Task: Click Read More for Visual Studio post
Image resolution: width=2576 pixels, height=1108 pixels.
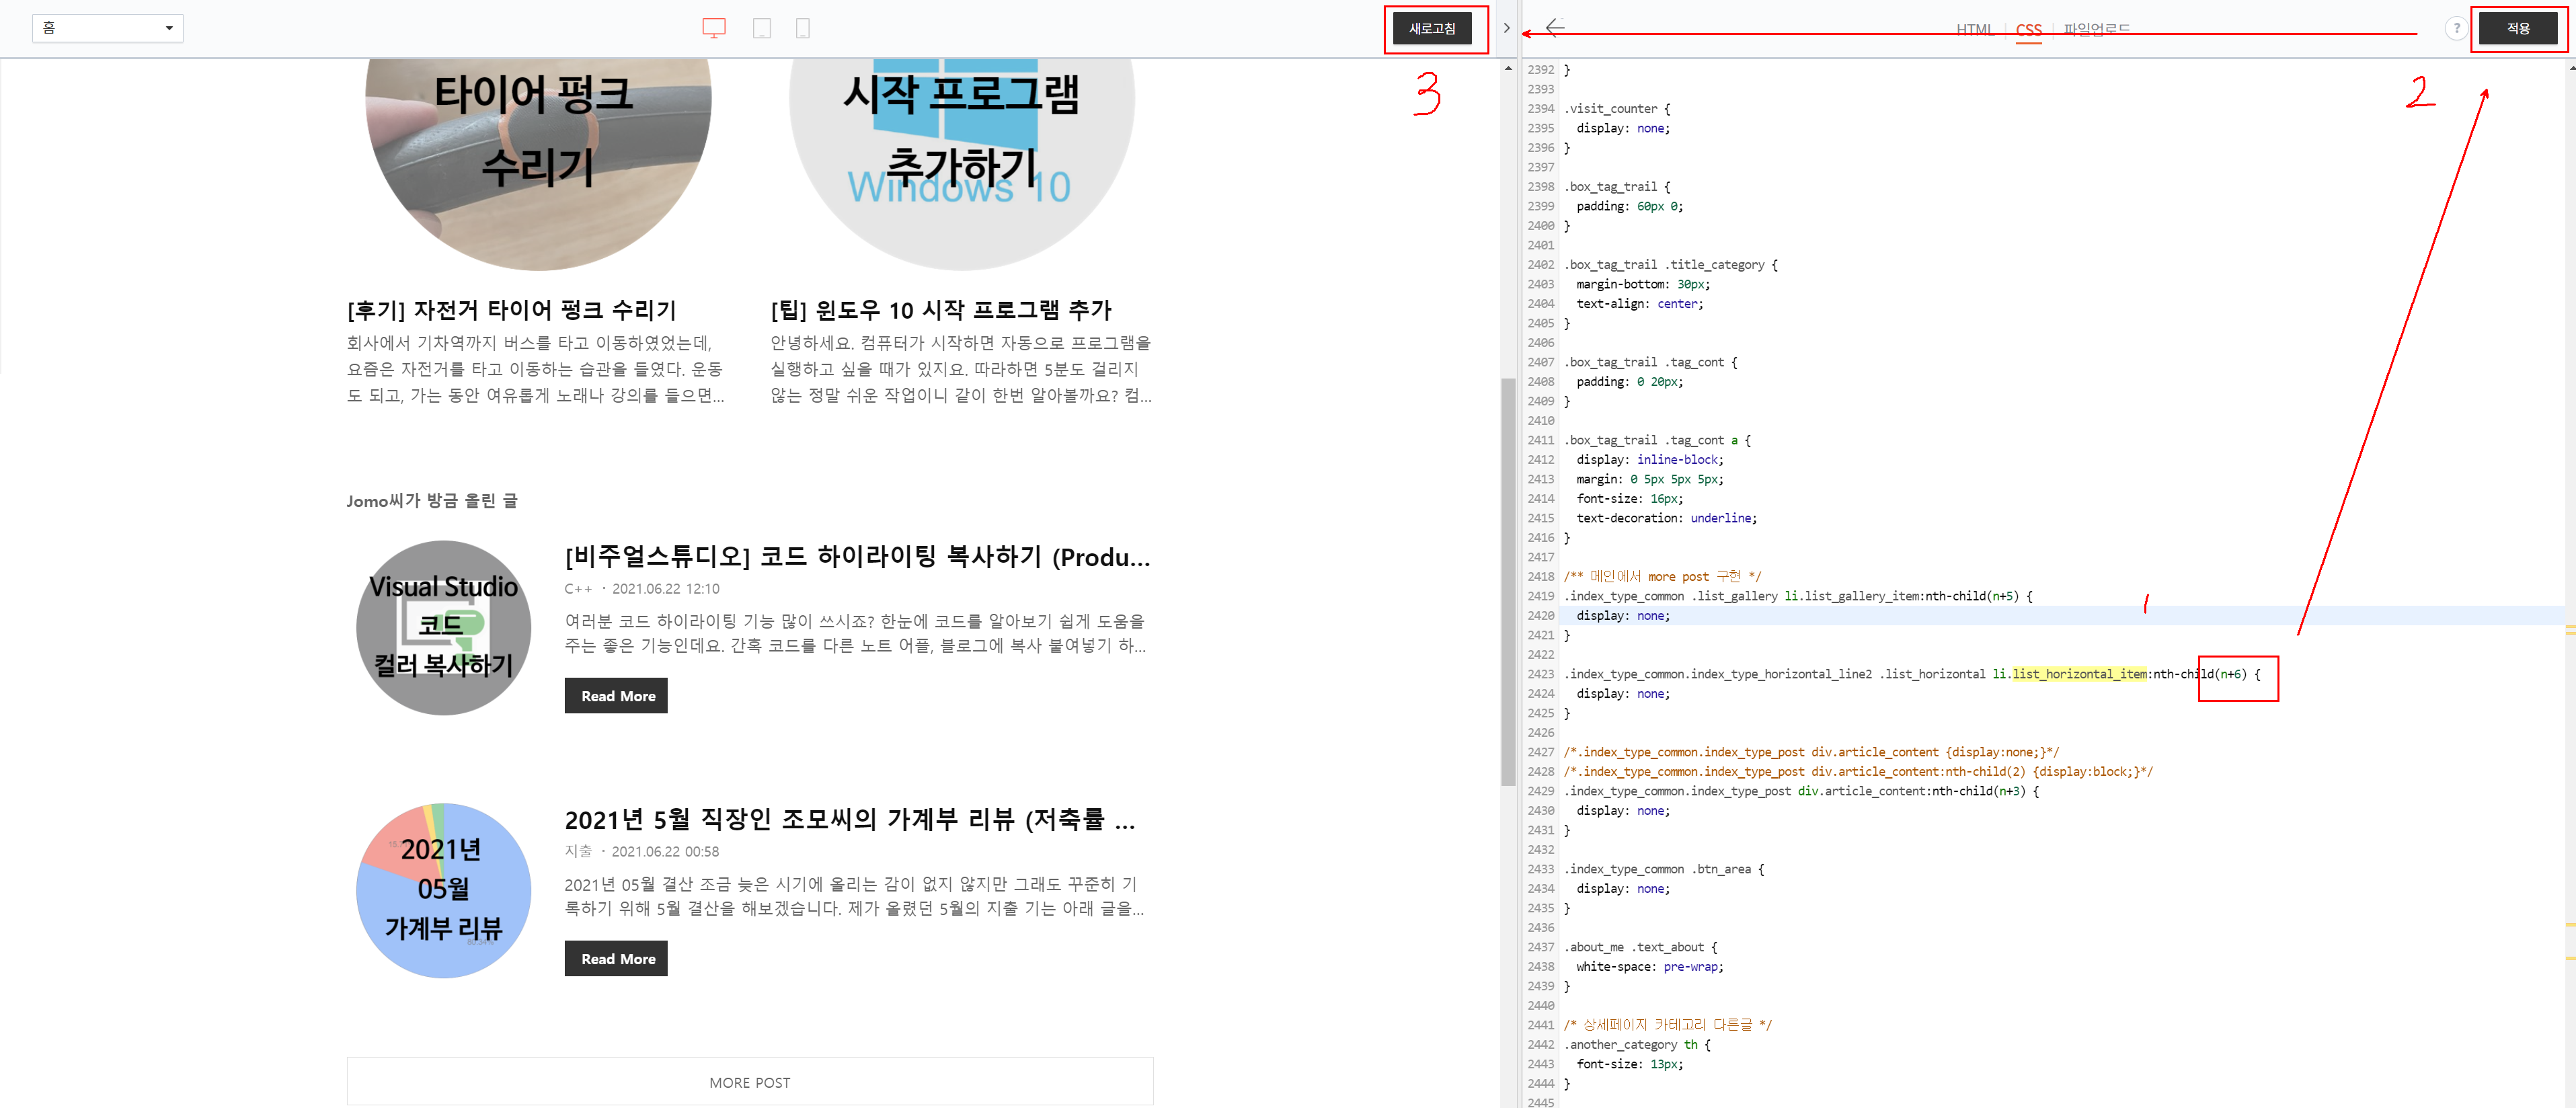Action: coord(617,696)
